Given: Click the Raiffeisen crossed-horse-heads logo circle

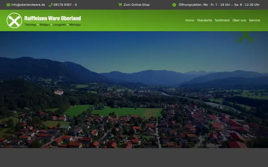Looking at the screenshot, I should (14, 20).
